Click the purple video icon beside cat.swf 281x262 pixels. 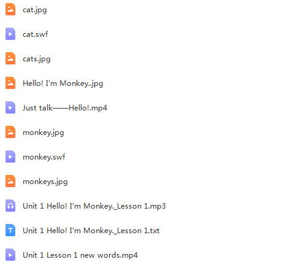click(x=10, y=34)
